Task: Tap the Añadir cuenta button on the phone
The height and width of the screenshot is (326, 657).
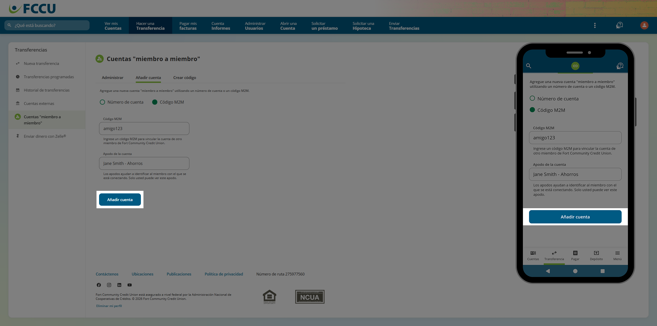Action: pos(575,217)
